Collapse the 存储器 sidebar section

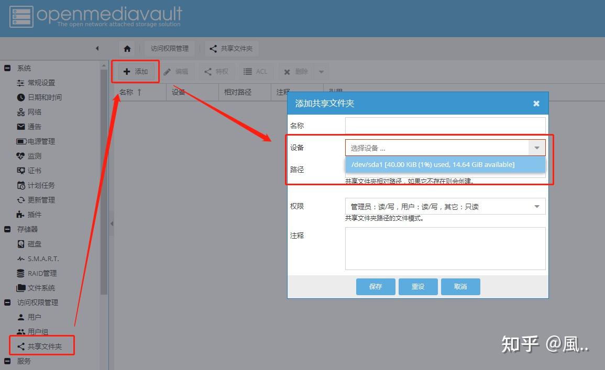point(7,229)
